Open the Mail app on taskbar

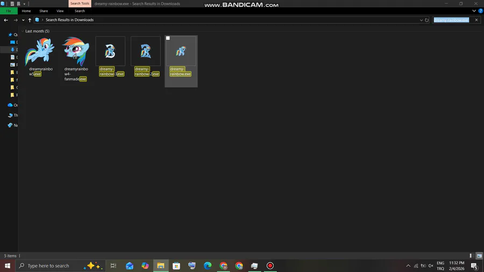(x=129, y=266)
